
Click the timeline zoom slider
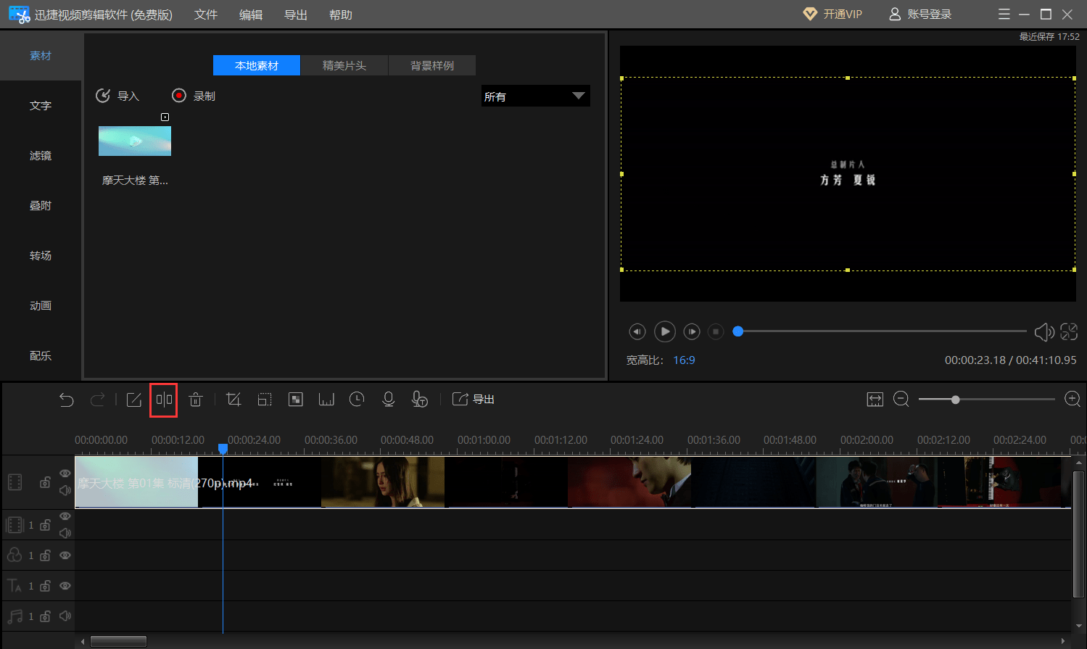coord(986,400)
